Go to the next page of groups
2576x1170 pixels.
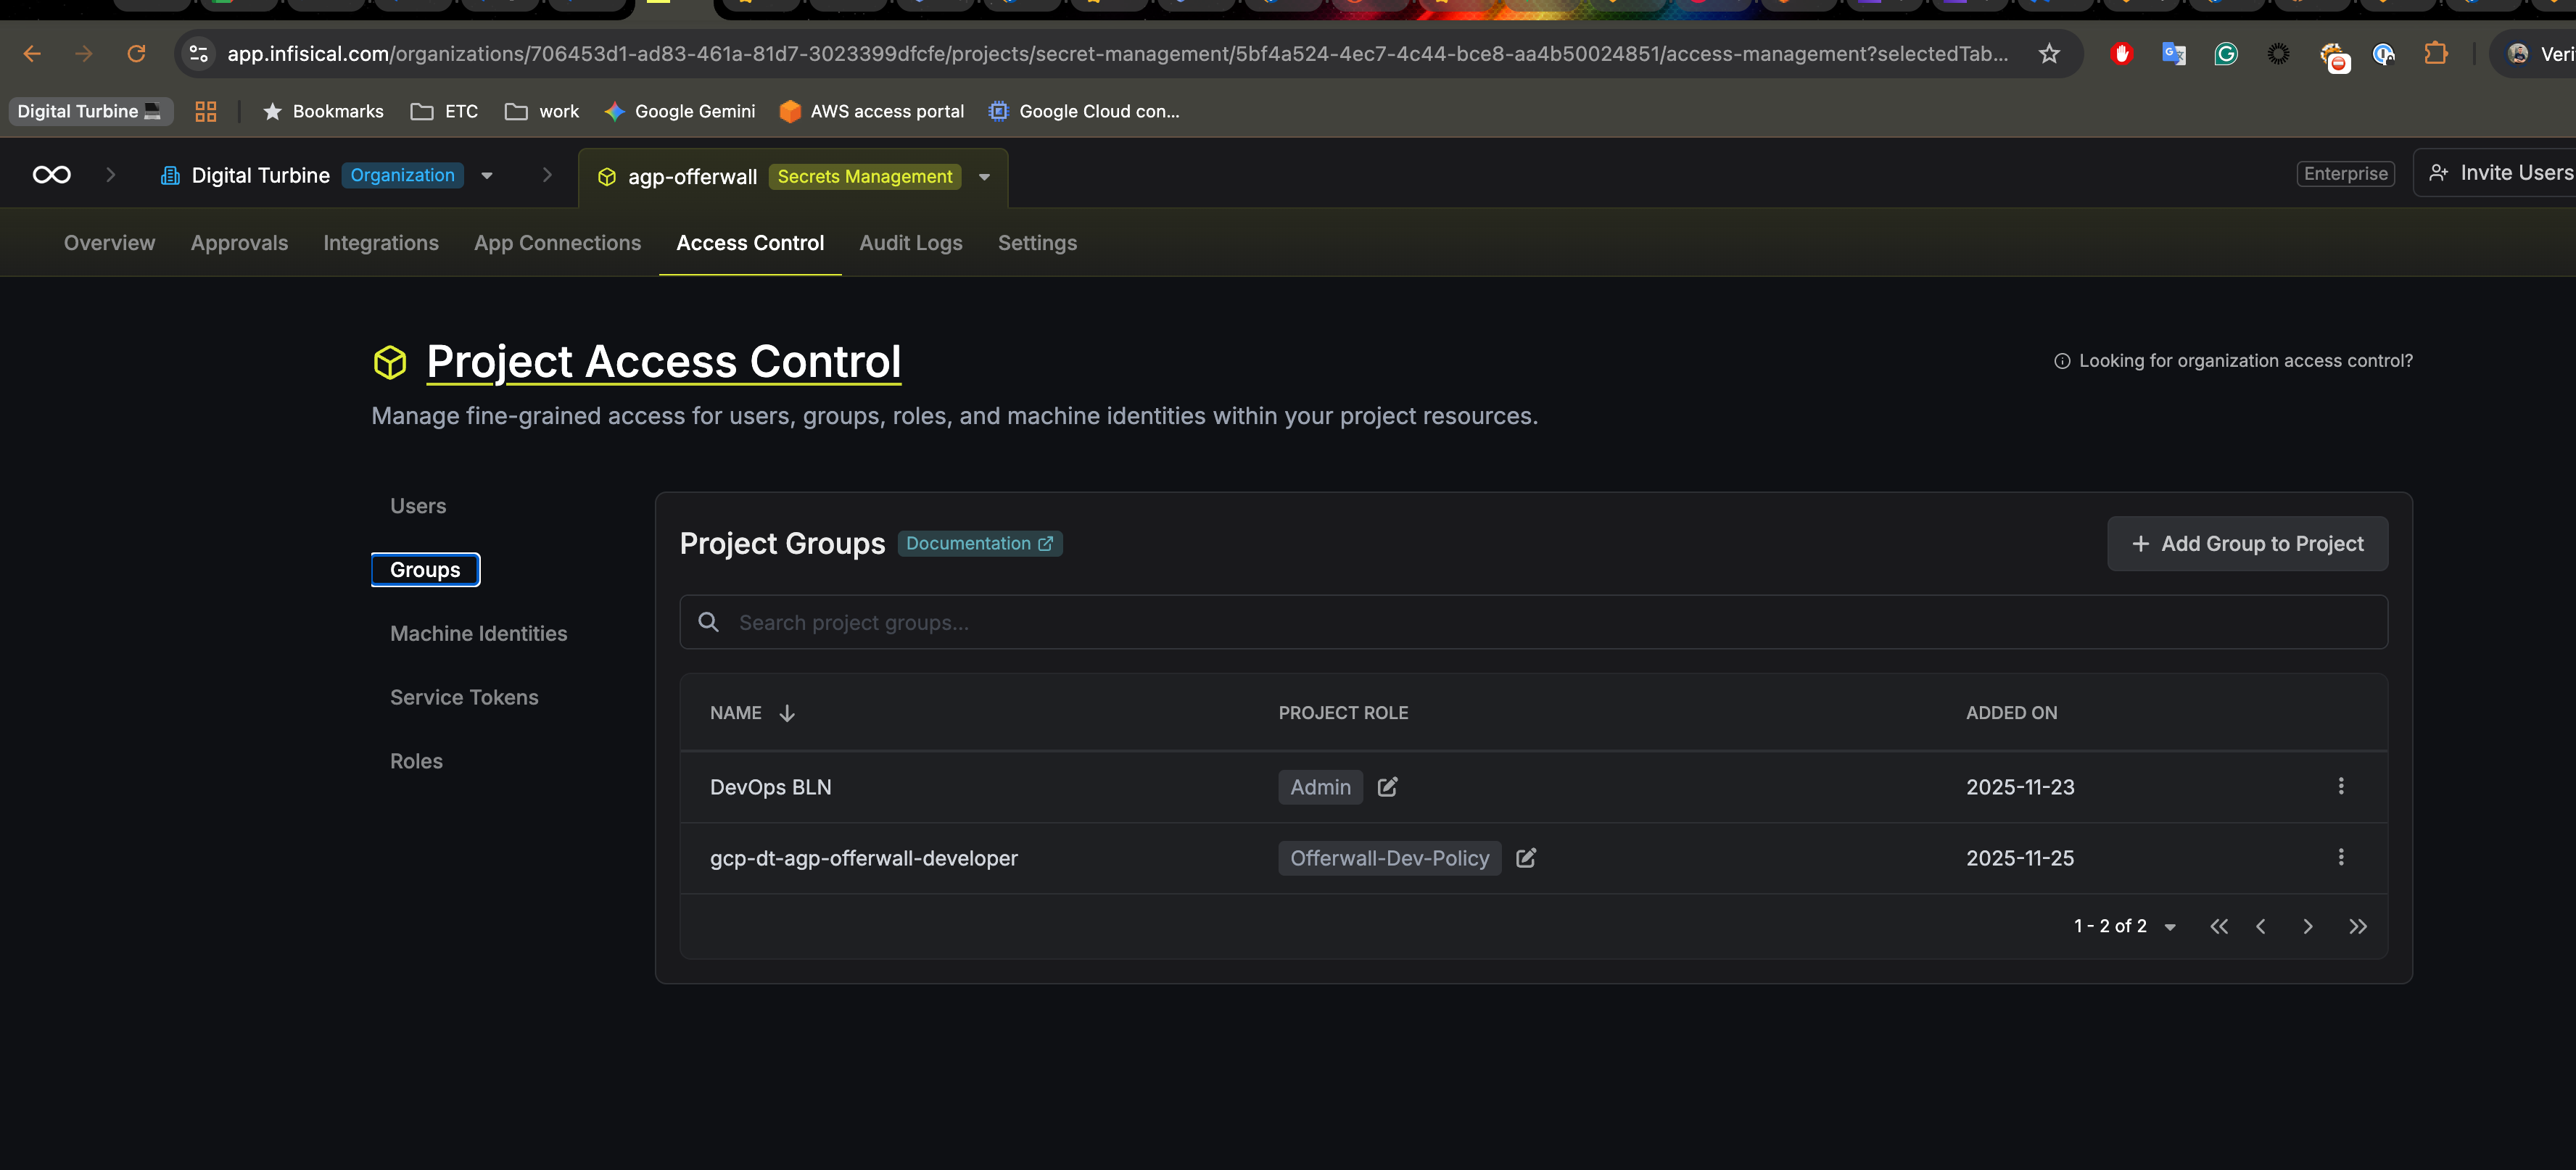[2307, 927]
